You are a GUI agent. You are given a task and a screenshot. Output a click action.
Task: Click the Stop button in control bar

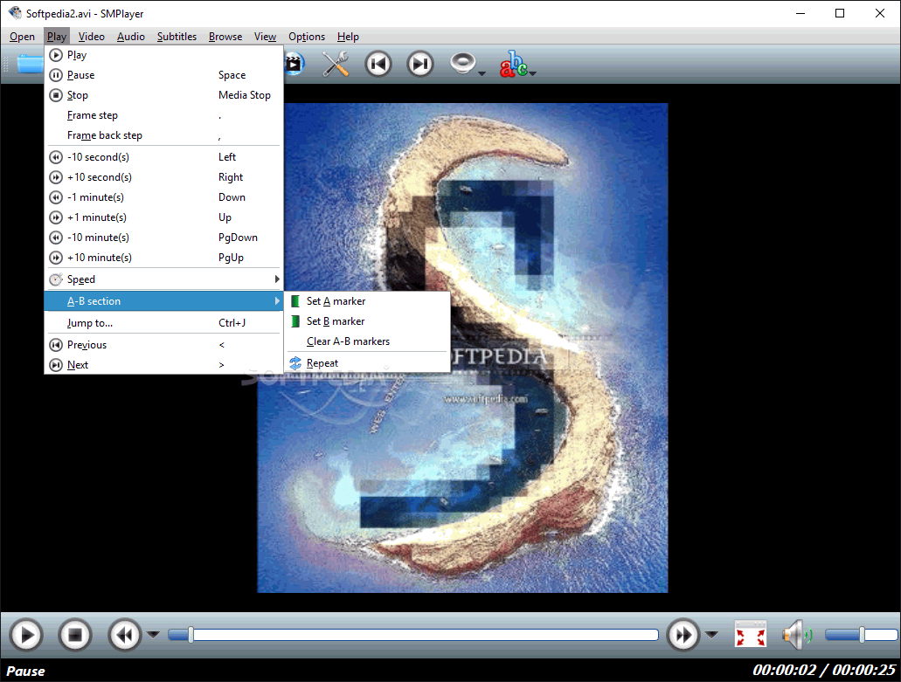pos(75,635)
